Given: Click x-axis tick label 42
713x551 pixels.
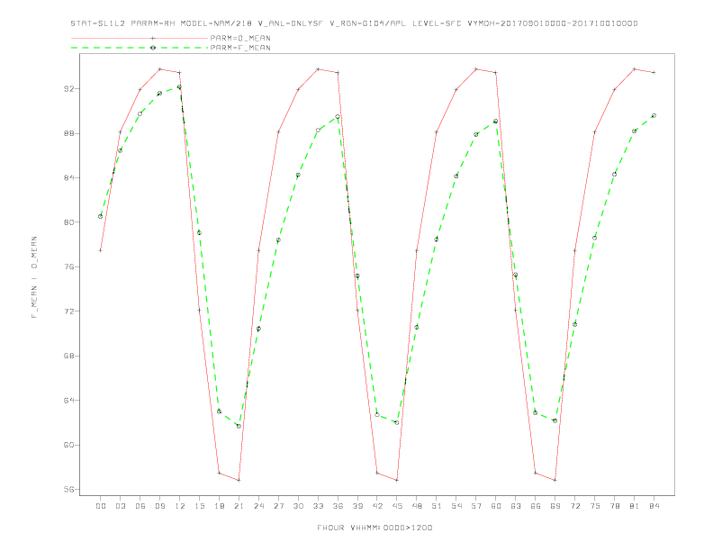Looking at the screenshot, I should click(377, 506).
